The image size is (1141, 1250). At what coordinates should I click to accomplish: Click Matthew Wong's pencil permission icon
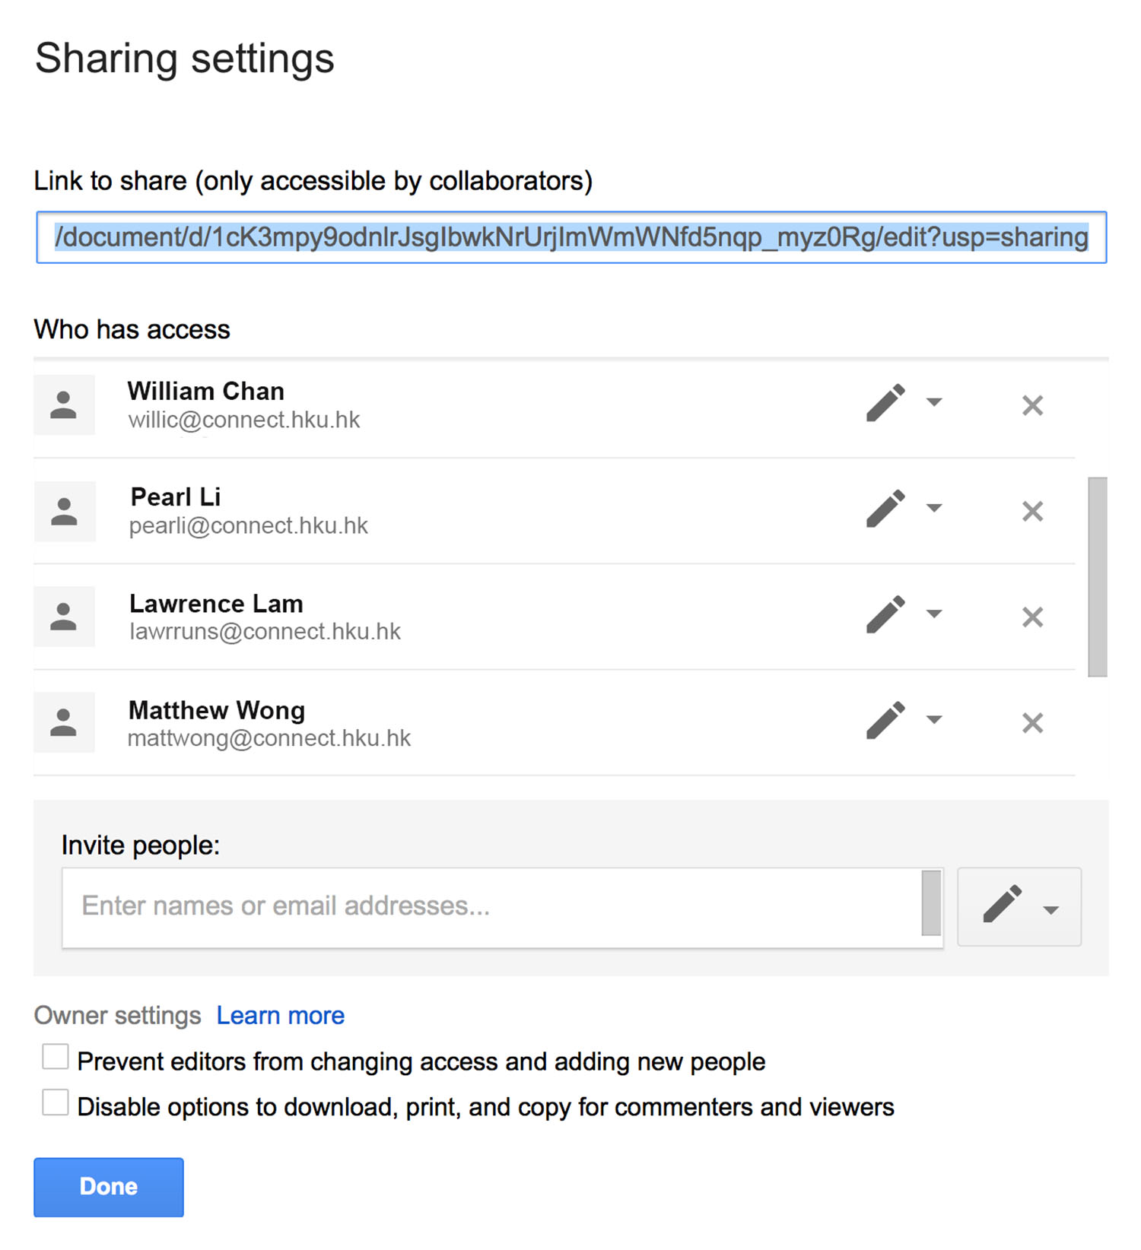click(885, 719)
